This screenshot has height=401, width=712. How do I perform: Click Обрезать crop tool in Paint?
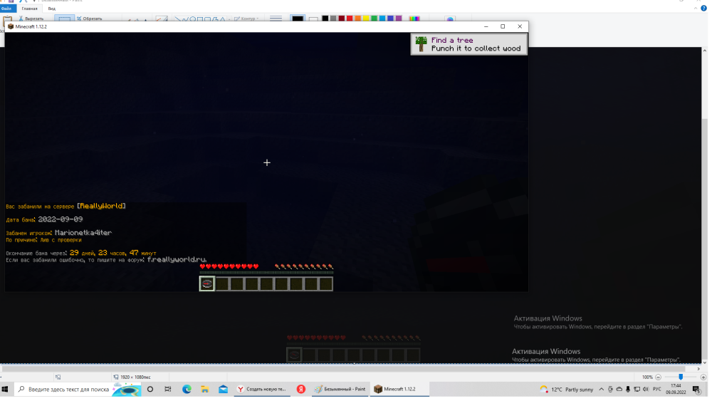(x=89, y=19)
